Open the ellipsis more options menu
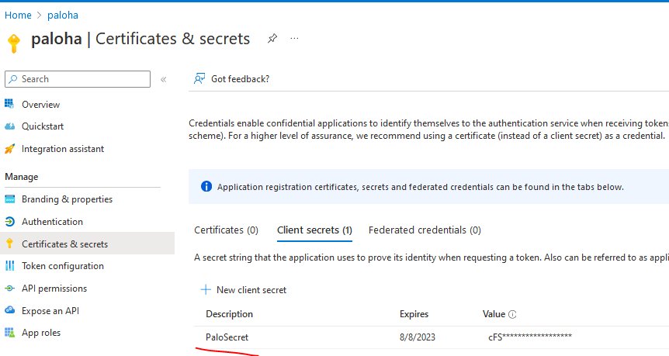The width and height of the screenshot is (669, 356). point(294,38)
